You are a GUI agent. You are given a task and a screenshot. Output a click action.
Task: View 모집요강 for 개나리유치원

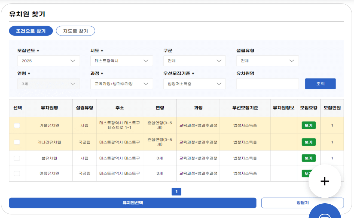click(309, 142)
